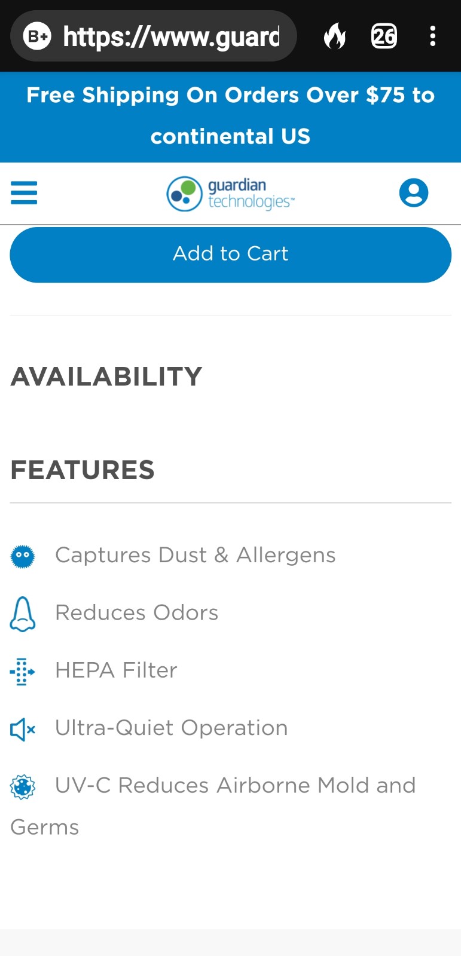Viewport: 461px width, 956px height.
Task: Tap the Guardian Technologies logo
Action: (231, 194)
